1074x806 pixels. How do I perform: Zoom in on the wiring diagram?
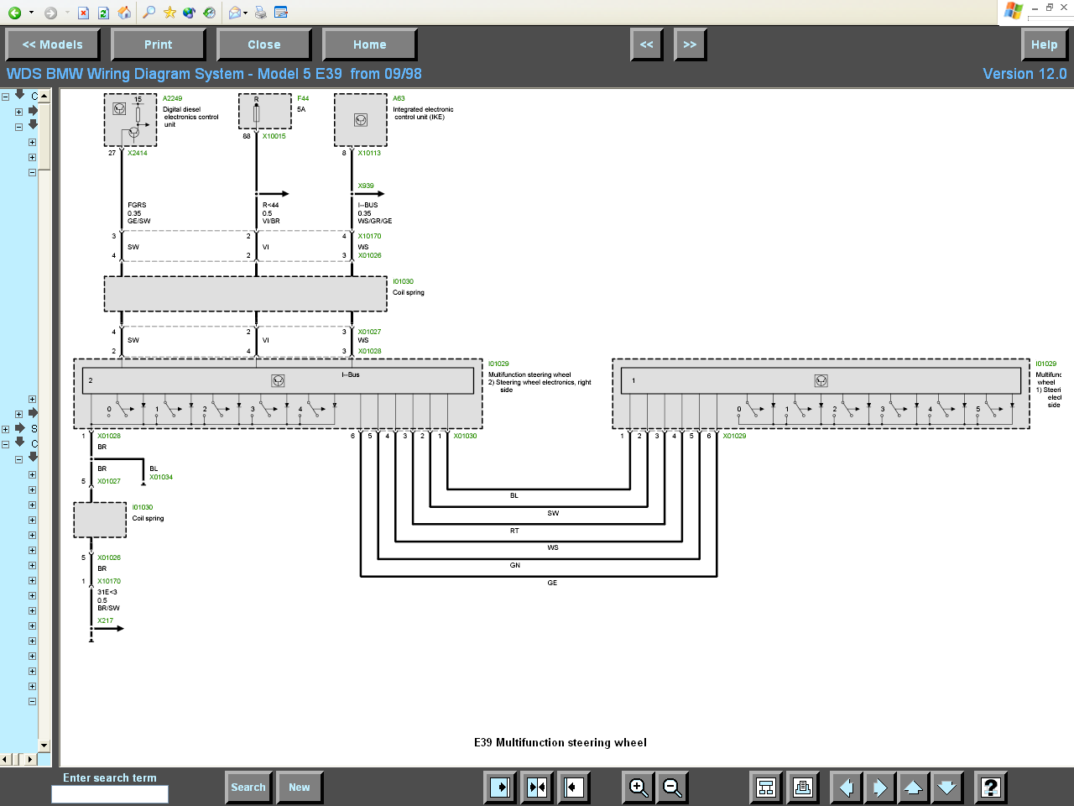click(639, 788)
